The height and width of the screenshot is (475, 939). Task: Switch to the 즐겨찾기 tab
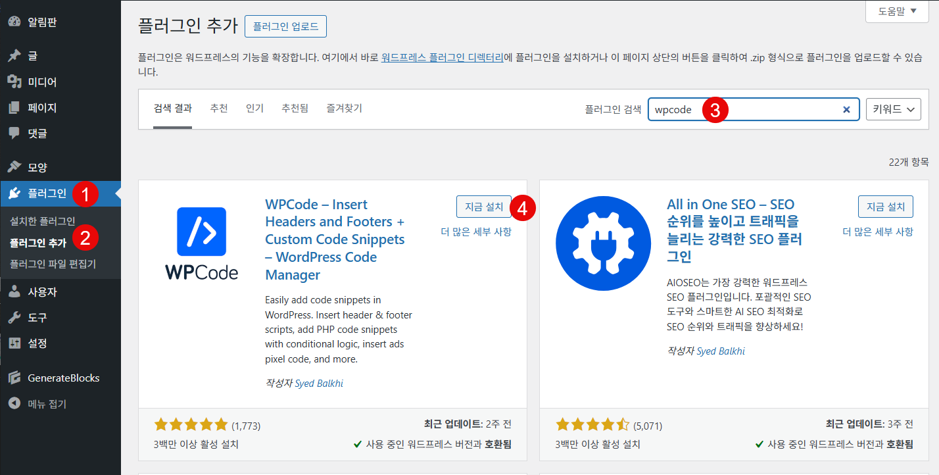click(x=344, y=109)
